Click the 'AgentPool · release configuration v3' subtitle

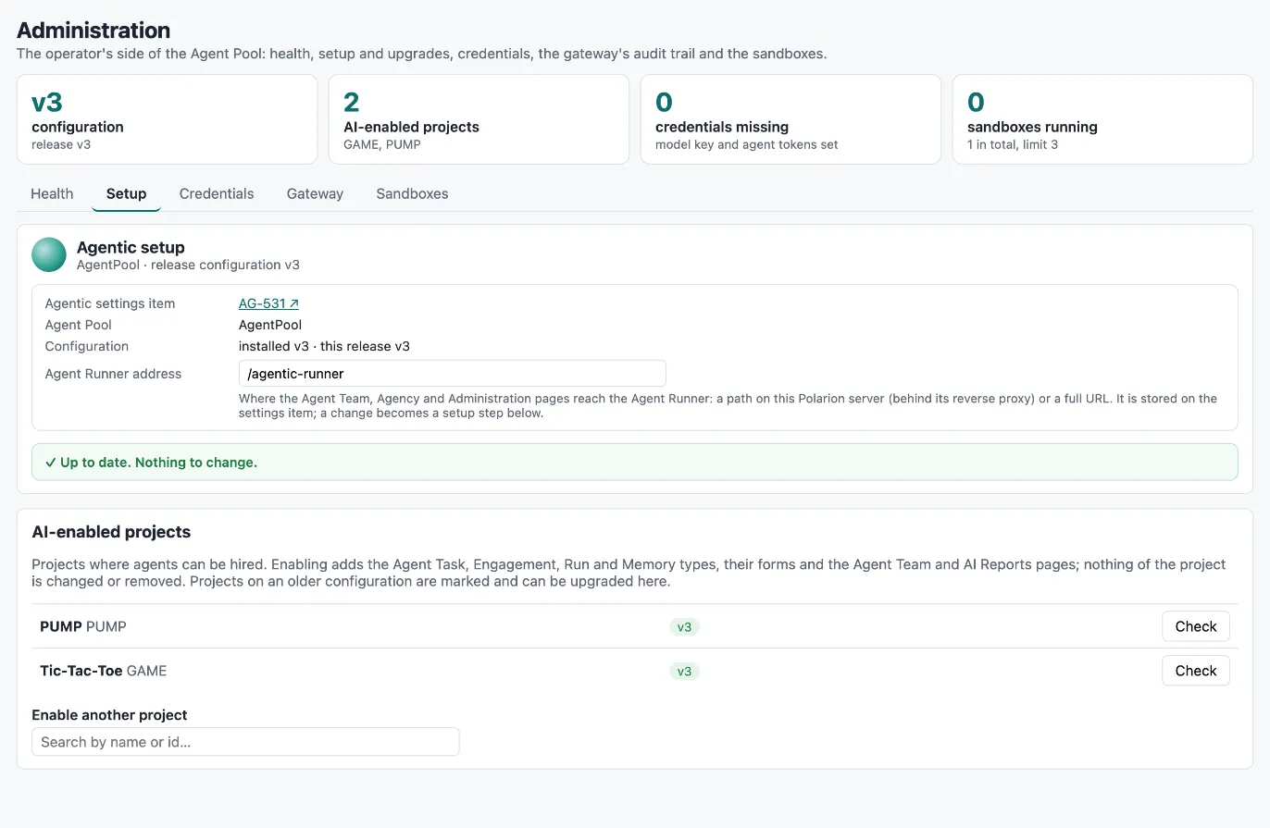coord(188,265)
